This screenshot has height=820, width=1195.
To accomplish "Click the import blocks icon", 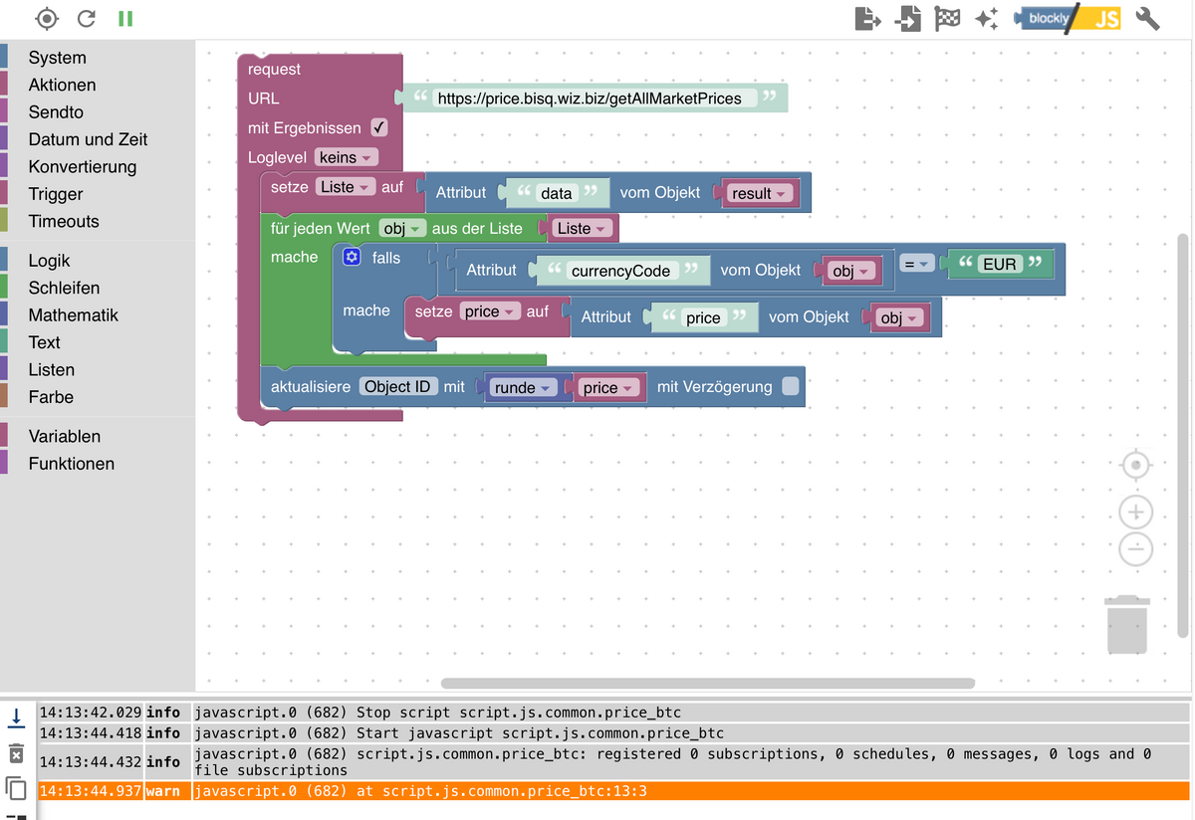I will (907, 18).
